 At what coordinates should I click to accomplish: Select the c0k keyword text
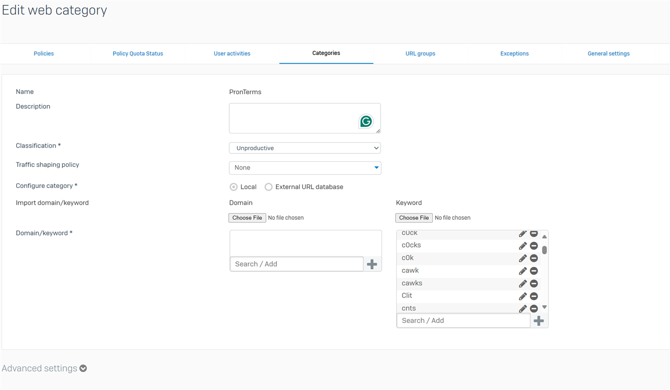point(408,258)
